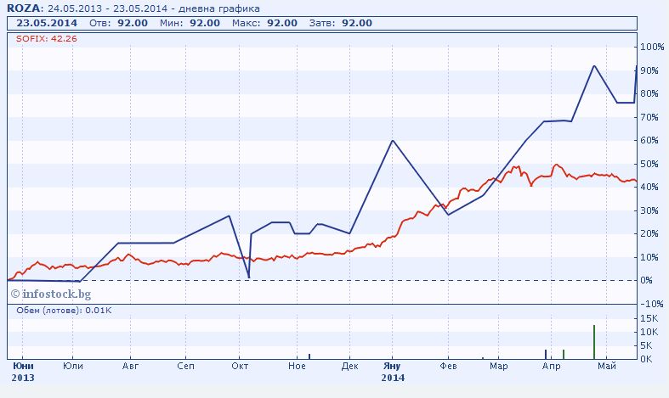Click the 'Май' month label
This screenshot has width=669, height=398.
pyautogui.click(x=607, y=366)
